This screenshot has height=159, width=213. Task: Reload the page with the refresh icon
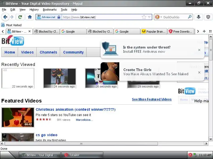20,17
